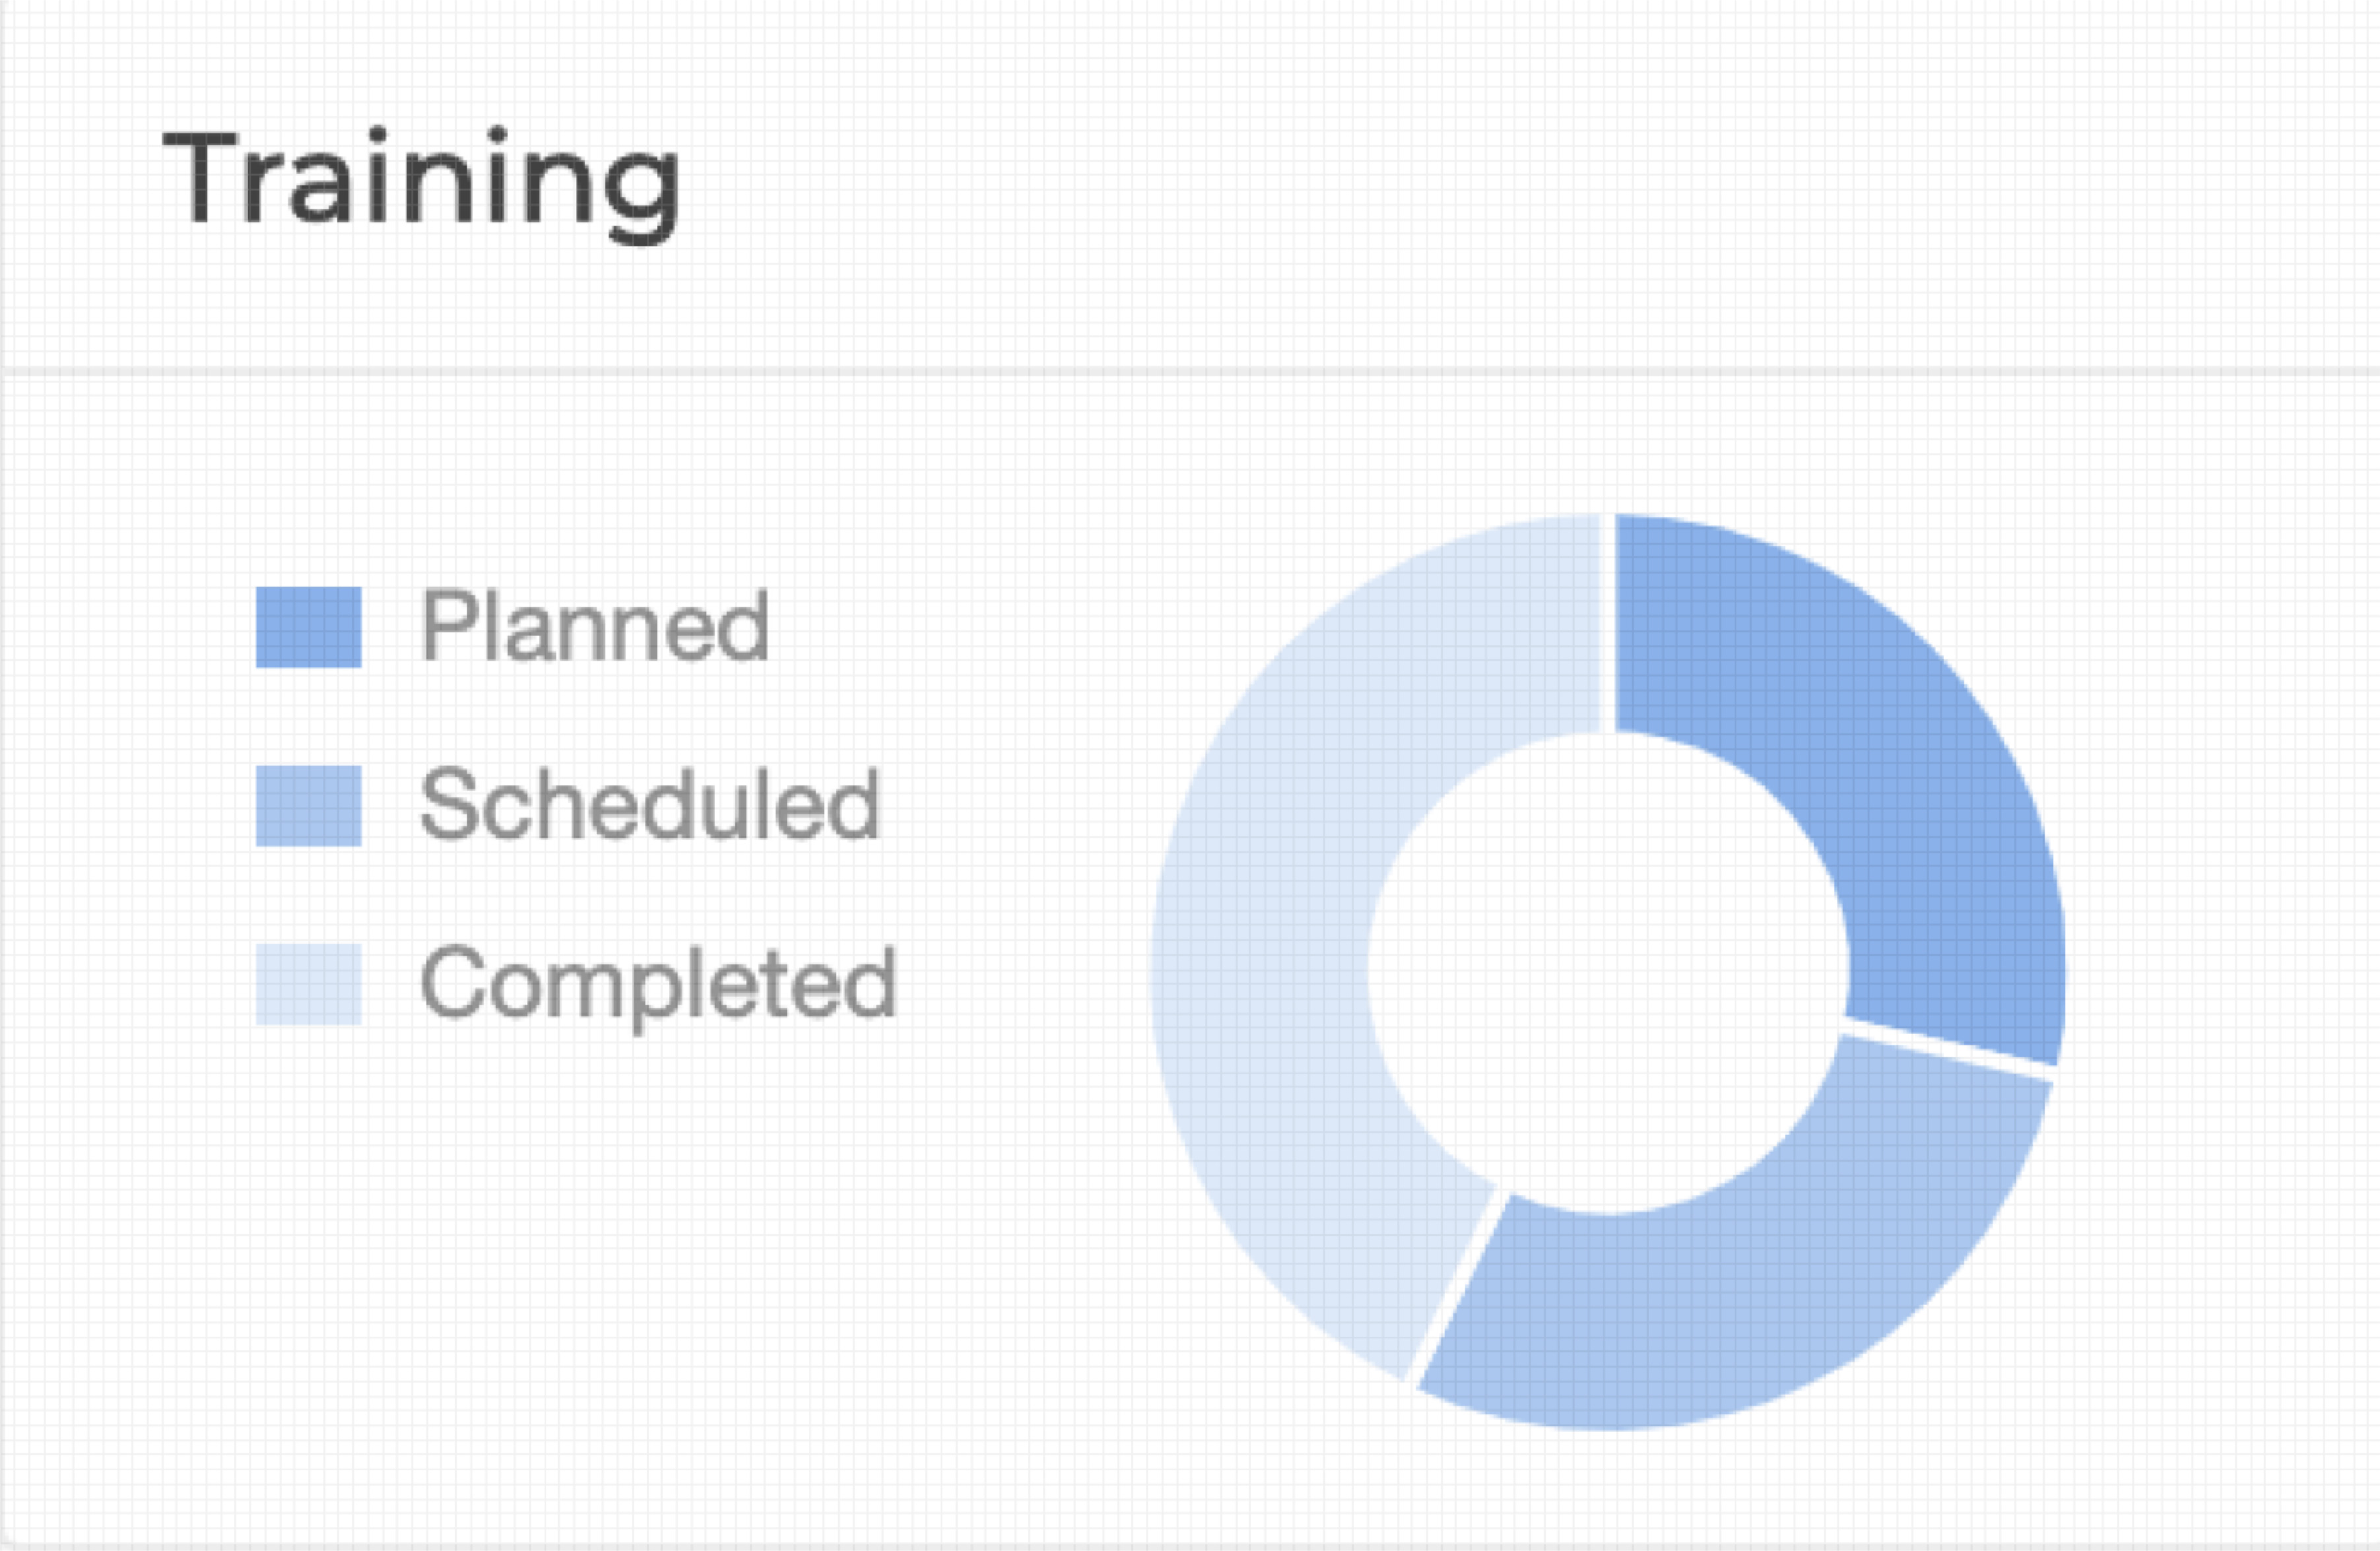Viewport: 2380px width, 1551px height.
Task: Click the gap between Planned and Scheduled segments
Action: coord(1948,1048)
